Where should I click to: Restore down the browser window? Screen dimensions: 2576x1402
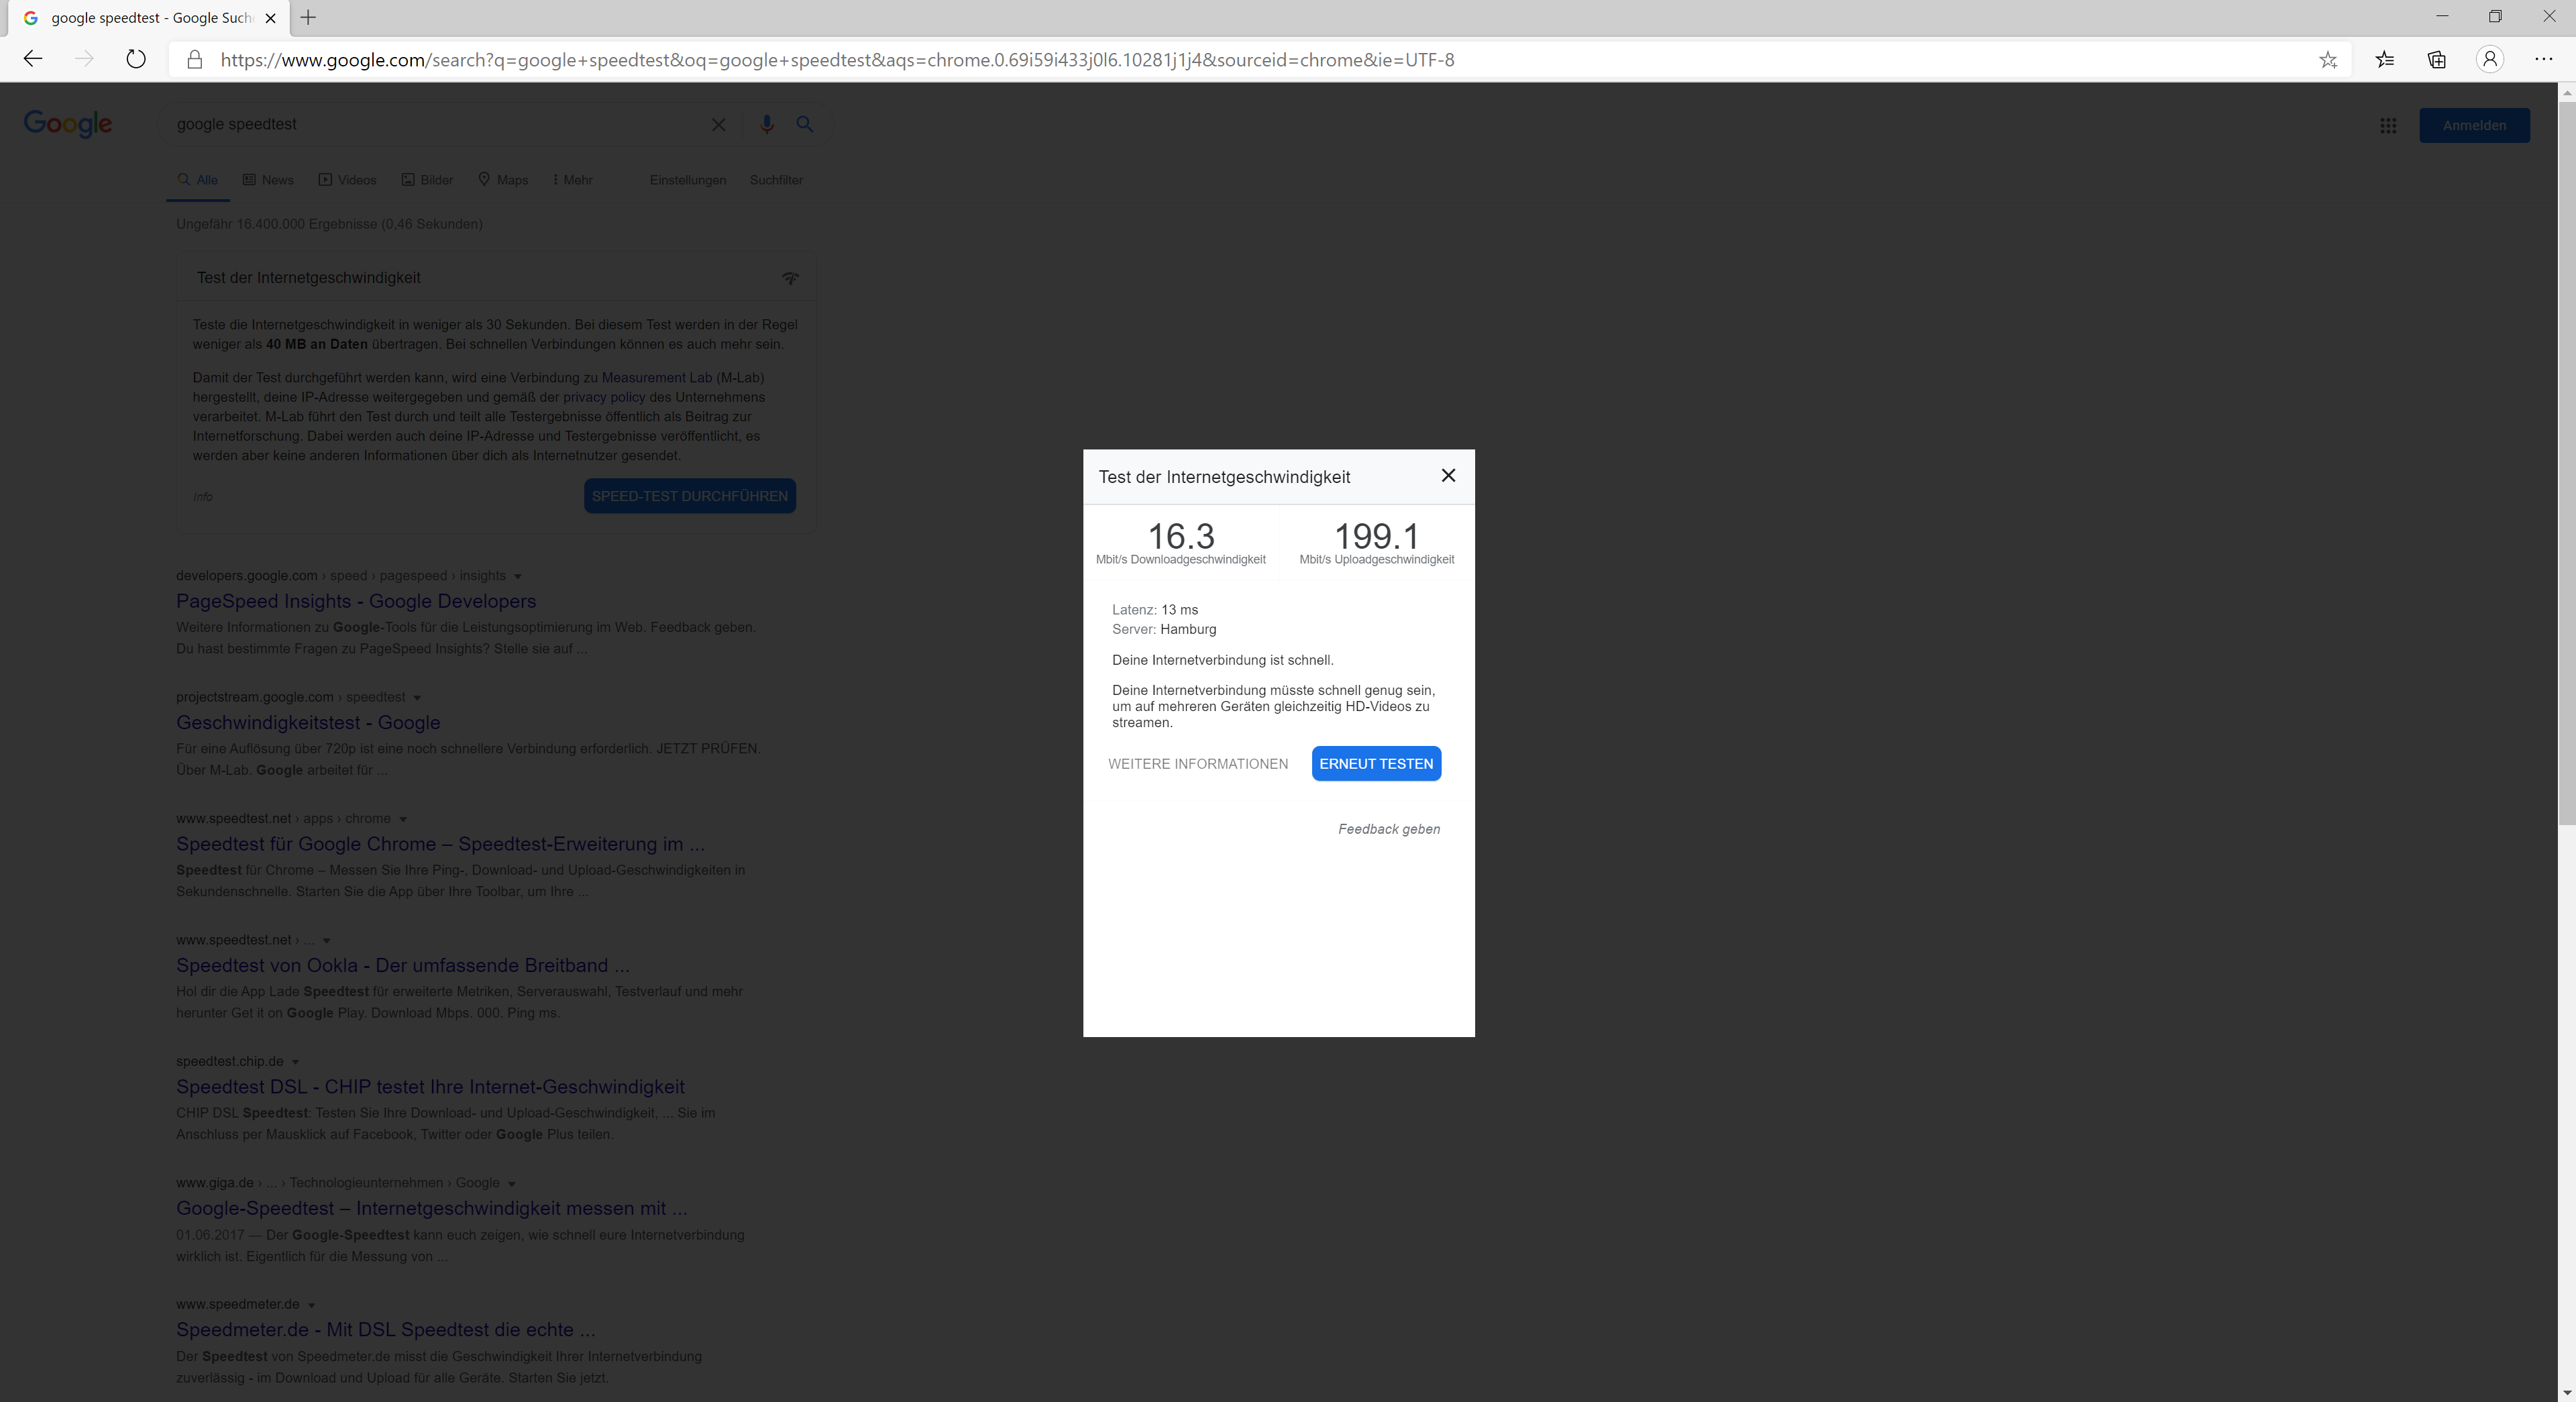2495,17
